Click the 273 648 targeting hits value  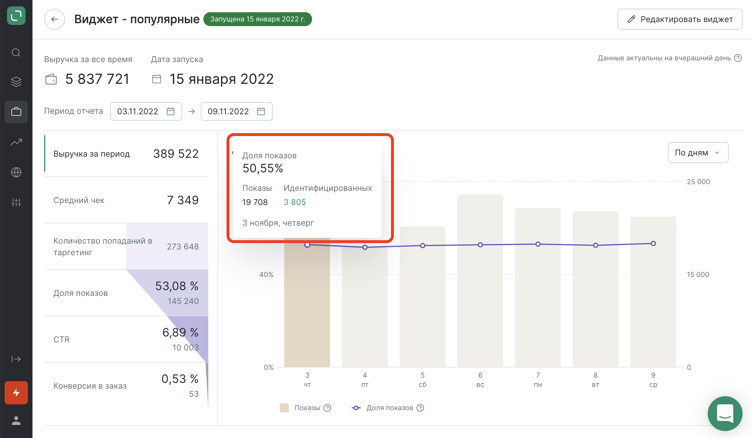coord(183,247)
